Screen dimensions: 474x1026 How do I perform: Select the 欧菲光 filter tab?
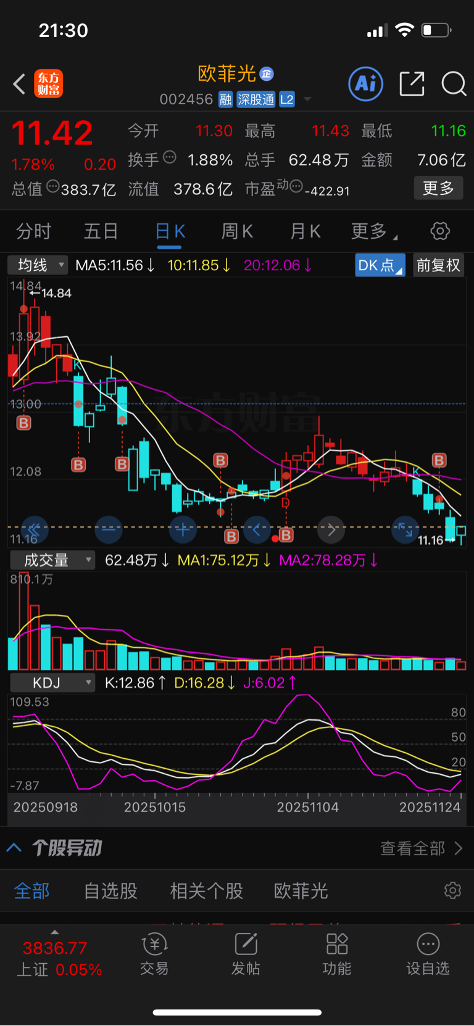pos(301,891)
